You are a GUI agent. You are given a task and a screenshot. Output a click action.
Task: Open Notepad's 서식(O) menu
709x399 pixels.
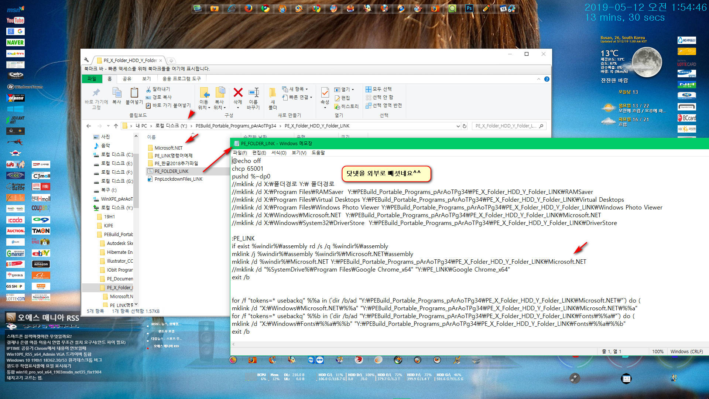coord(279,153)
